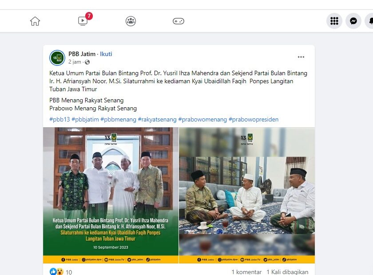Open the nine-dot Menu grid icon

click(x=334, y=21)
